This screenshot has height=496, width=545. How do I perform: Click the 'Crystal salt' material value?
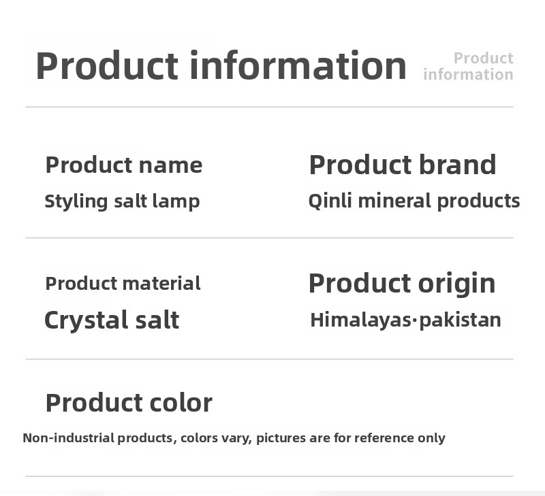coord(112,320)
